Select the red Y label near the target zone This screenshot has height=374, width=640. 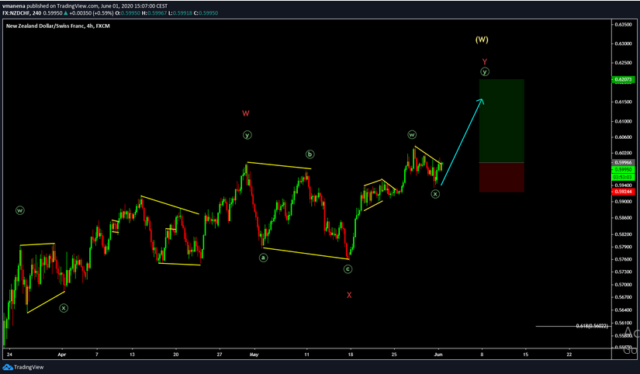[x=485, y=61]
